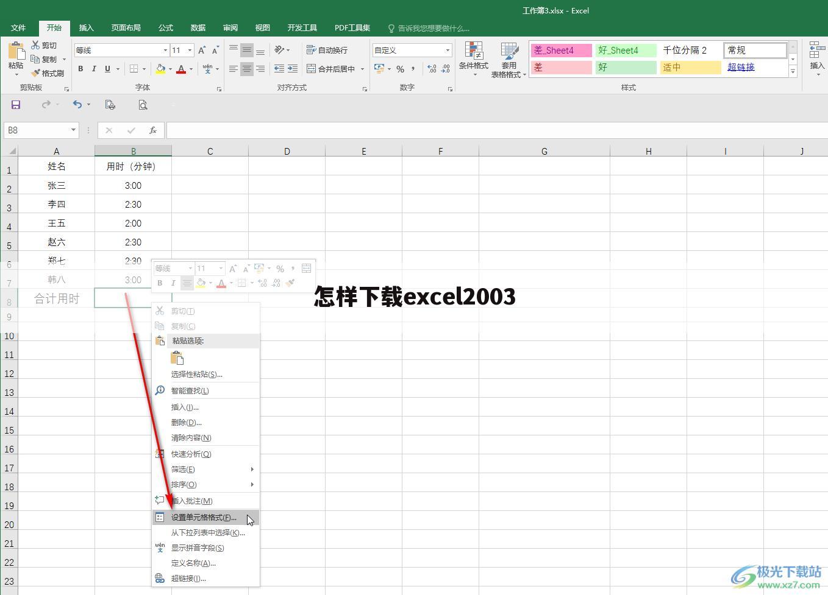Apply red font color in ribbon
The image size is (828, 595).
181,69
